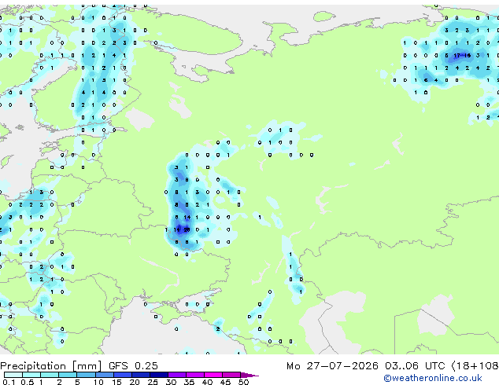The image size is (499, 385).
Task: Select the '10' legend scale label
Action: coord(98,382)
